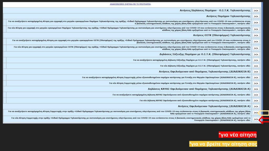Screen dimensions: 269x151
Task: Click >> to search registered ΟΣΤΚ (Πλατφόρμα) application
Action: pyautogui.click(x=256, y=42)
